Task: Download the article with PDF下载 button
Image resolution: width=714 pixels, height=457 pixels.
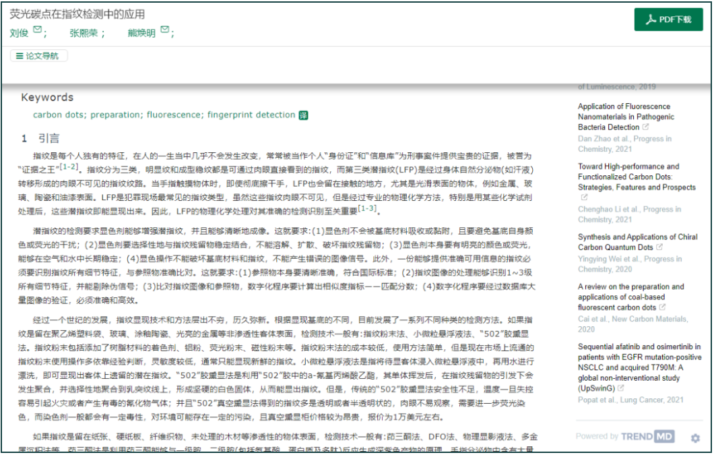Action: [x=668, y=20]
